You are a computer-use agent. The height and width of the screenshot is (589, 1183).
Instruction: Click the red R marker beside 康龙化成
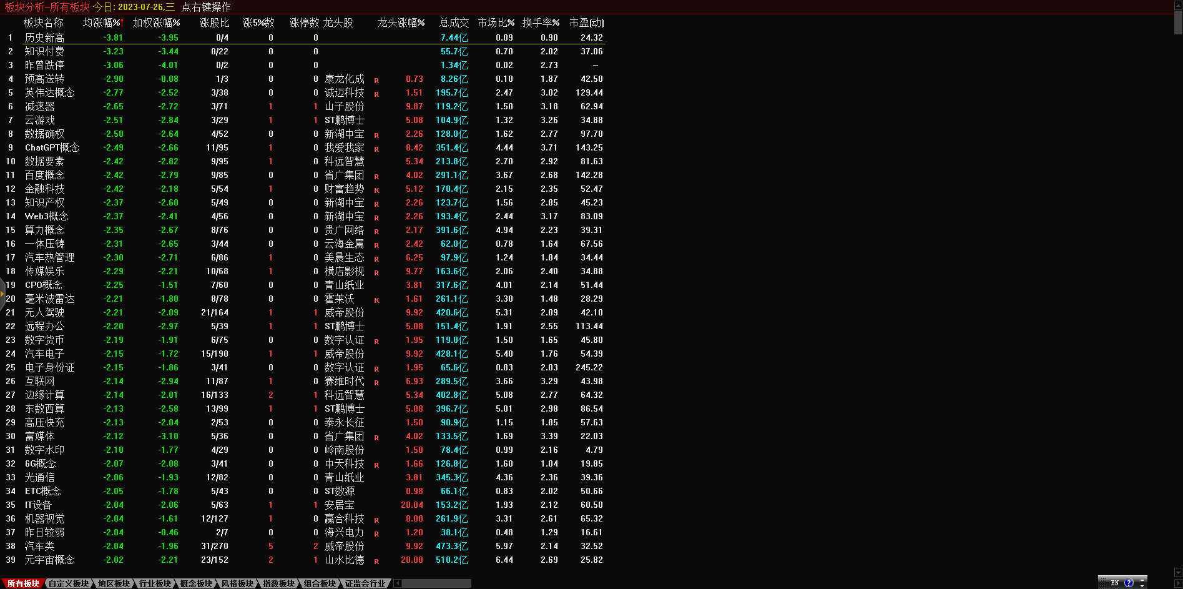376,81
